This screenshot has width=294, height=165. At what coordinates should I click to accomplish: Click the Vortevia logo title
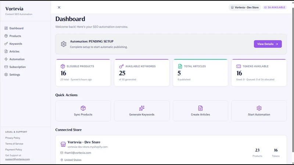pos(14,9)
